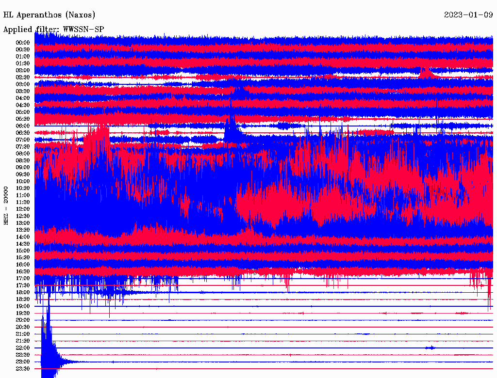The width and height of the screenshot is (497, 378).
Task: Click the 03:30 time label
Action: 23,91
